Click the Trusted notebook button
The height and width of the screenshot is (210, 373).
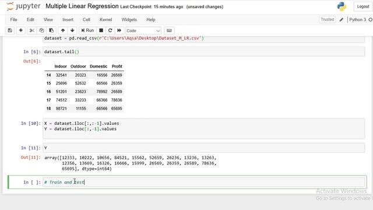click(x=328, y=19)
